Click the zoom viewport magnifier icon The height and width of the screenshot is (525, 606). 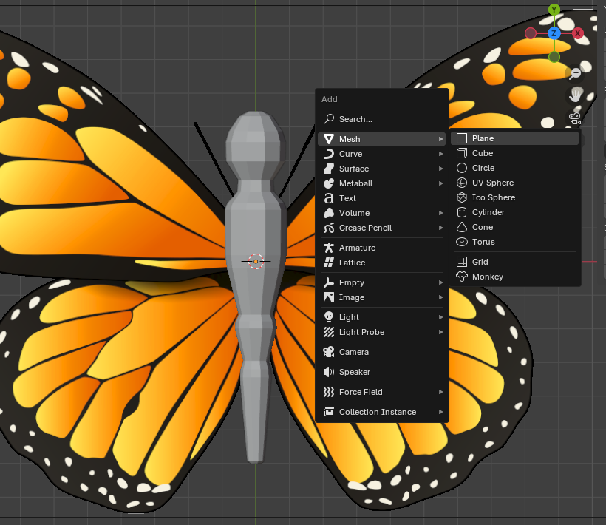pyautogui.click(x=575, y=73)
